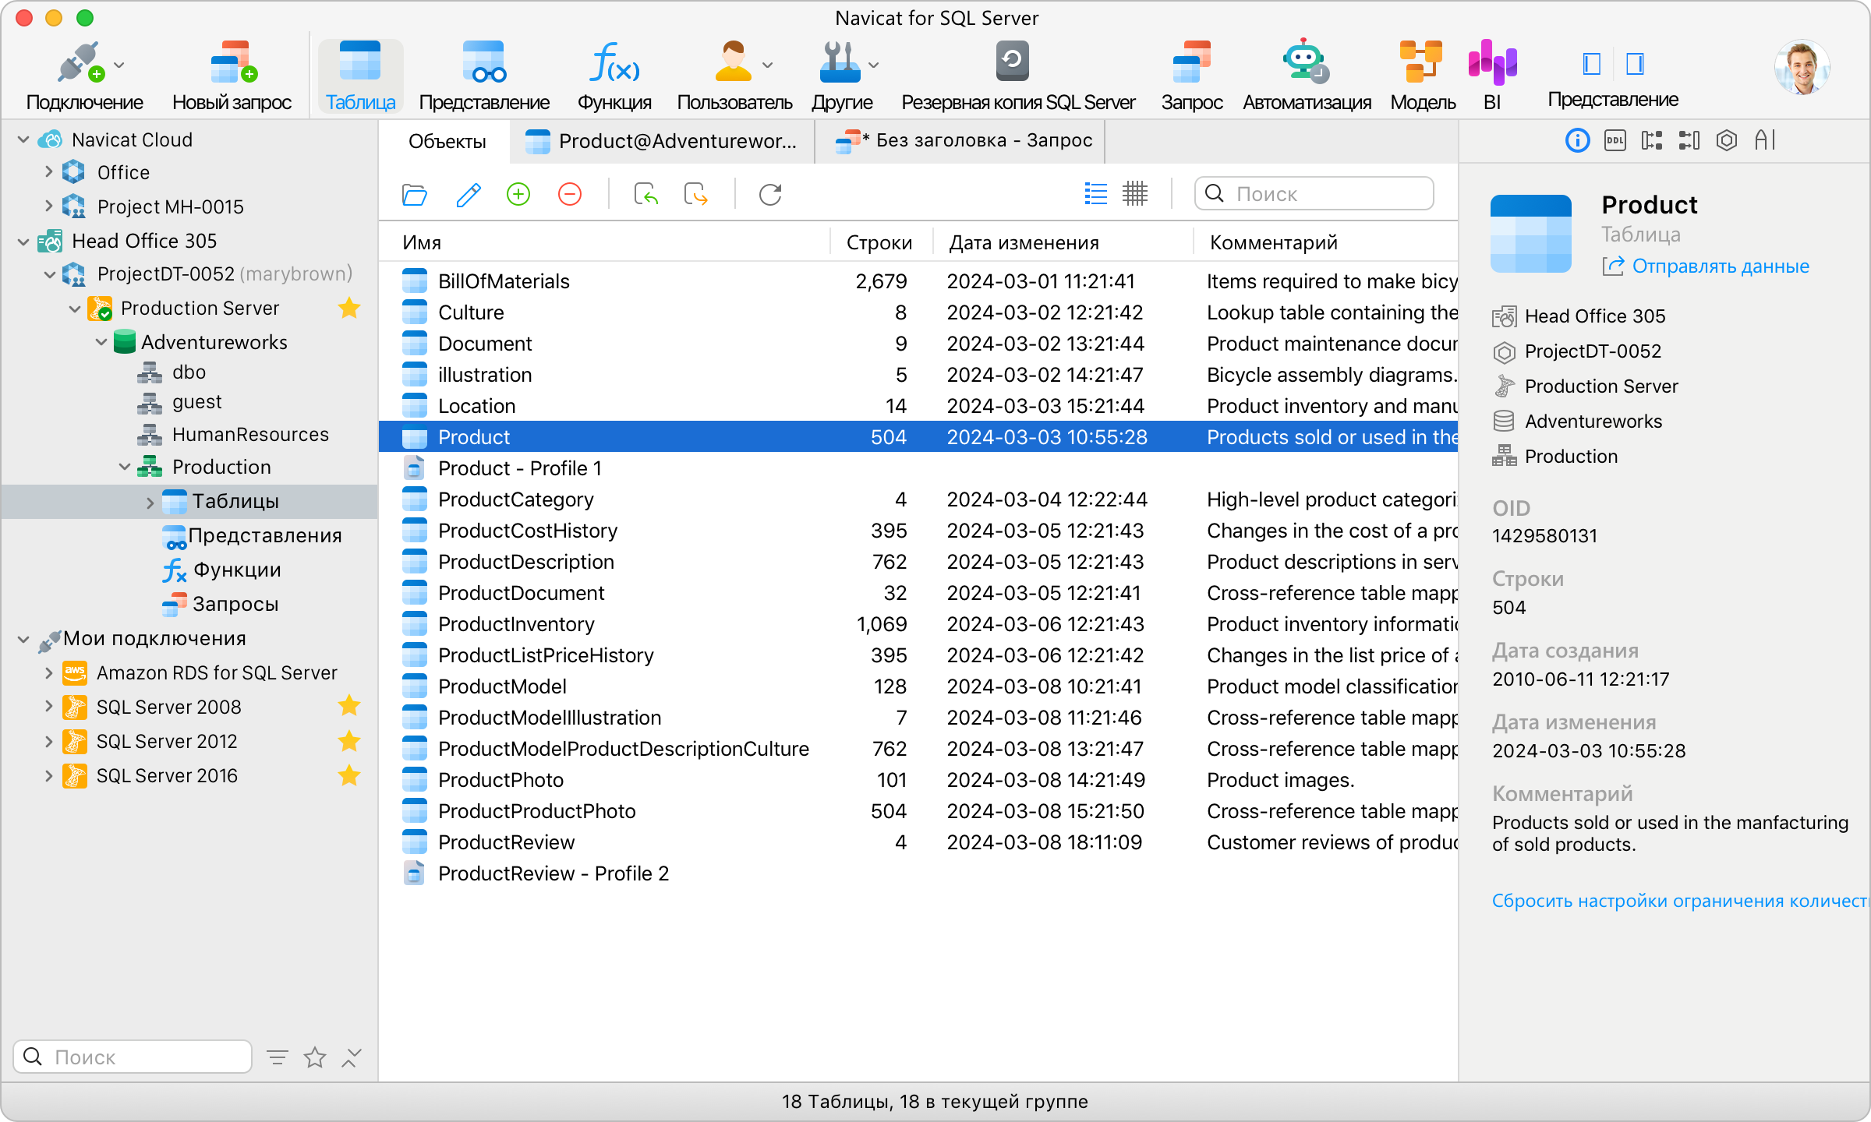Sort by the Дата изменения column header
This screenshot has height=1122, width=1871.
point(1024,242)
